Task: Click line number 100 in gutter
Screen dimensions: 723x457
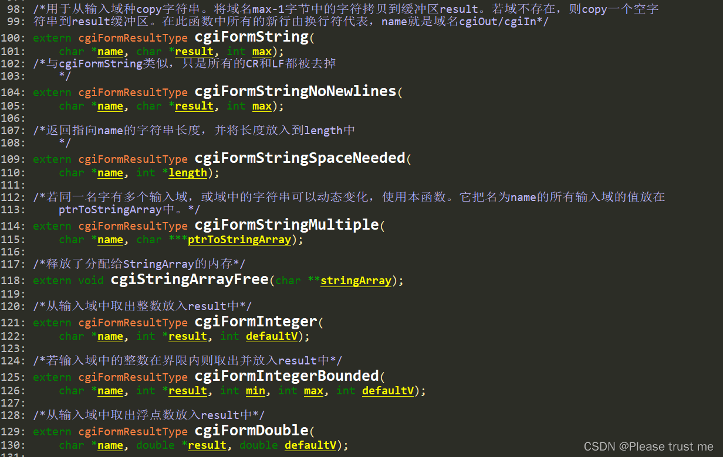Action: click(x=13, y=38)
